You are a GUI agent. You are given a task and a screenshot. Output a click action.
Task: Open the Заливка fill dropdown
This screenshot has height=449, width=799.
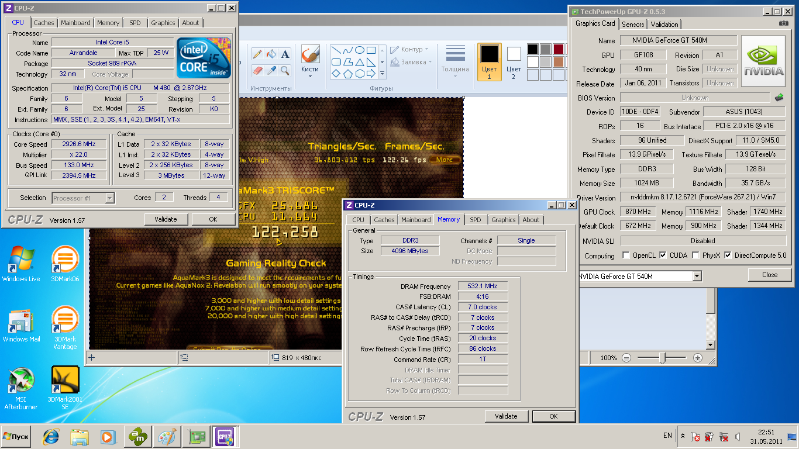coord(411,62)
